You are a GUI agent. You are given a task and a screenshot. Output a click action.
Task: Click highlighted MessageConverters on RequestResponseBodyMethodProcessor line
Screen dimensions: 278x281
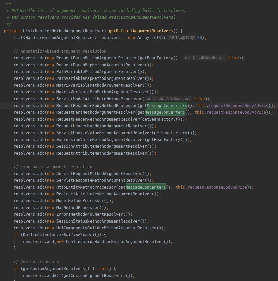pyautogui.click(x=167, y=106)
